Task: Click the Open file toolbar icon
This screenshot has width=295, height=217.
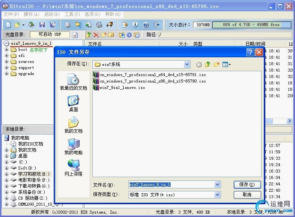Action: (x=17, y=25)
